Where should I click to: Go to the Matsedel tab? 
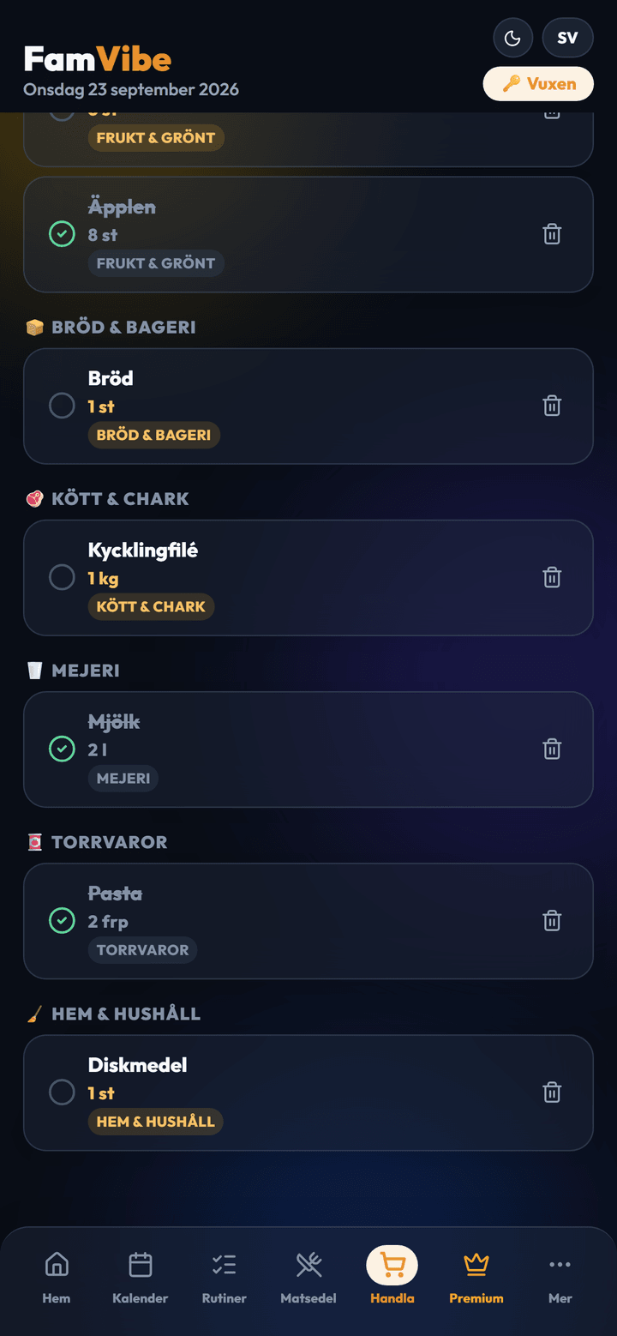308,1276
